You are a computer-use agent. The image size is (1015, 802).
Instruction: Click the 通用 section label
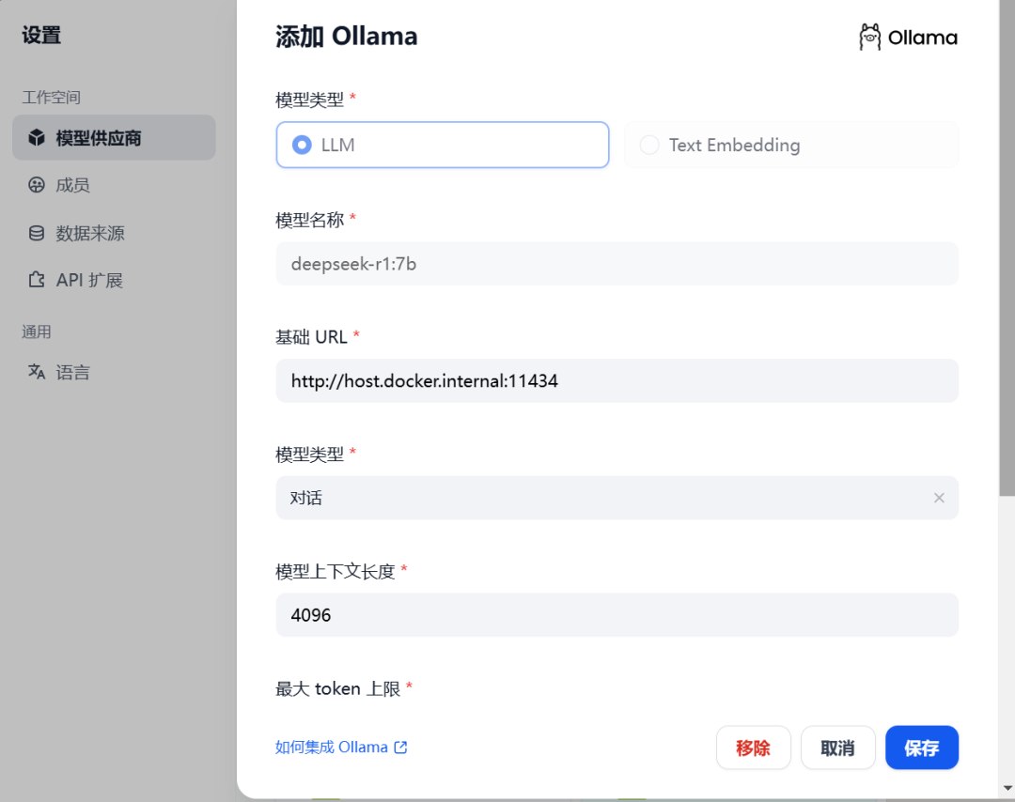tap(37, 332)
